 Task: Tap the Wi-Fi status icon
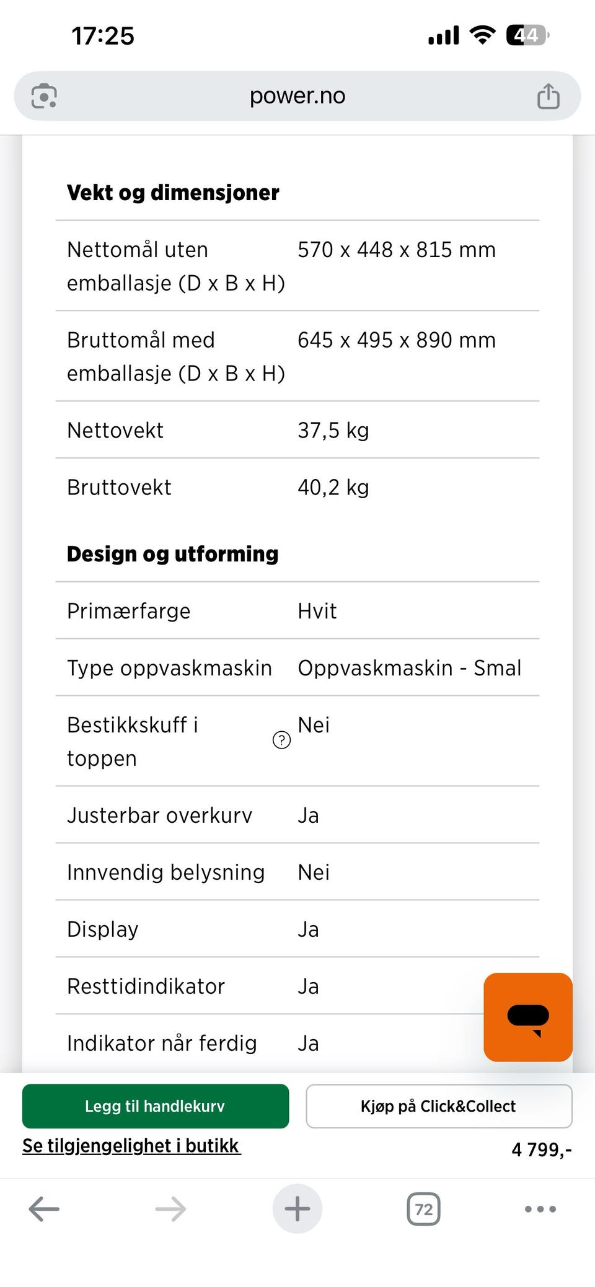[x=482, y=35]
